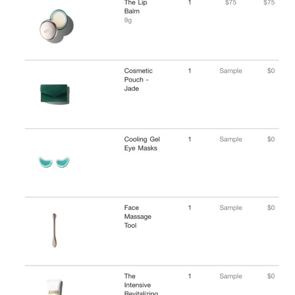Click the Sample label for Intensive Revitalizing
295x295 pixels.
231,276
